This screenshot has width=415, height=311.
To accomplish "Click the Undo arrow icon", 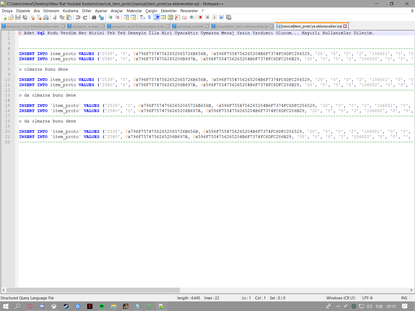I will pos(78,17).
